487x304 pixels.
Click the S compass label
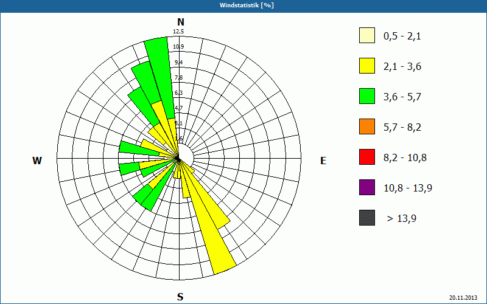point(180,297)
